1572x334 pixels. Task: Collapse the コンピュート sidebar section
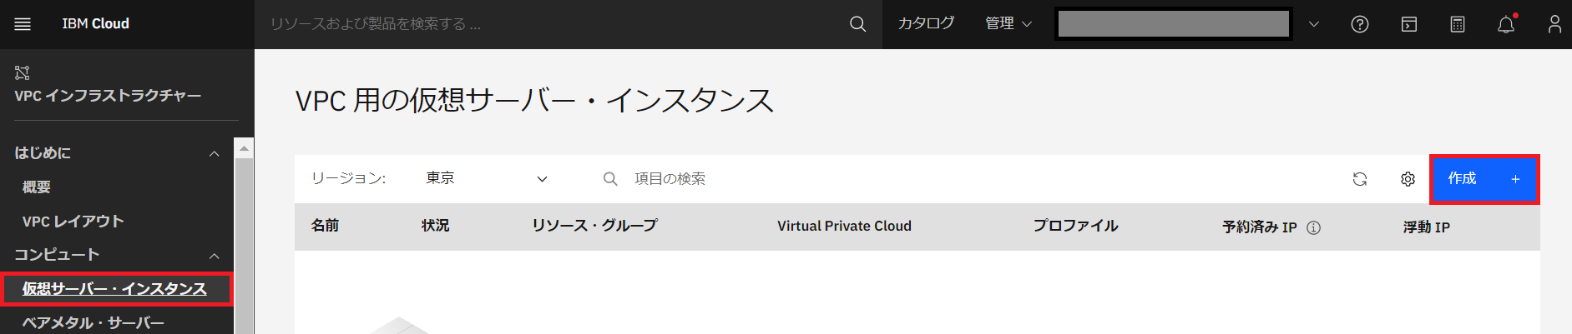click(x=215, y=256)
